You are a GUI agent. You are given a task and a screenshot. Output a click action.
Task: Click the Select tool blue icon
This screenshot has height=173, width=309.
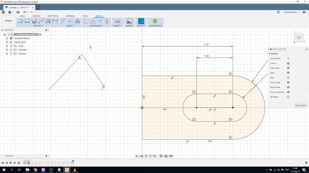coord(141,21)
